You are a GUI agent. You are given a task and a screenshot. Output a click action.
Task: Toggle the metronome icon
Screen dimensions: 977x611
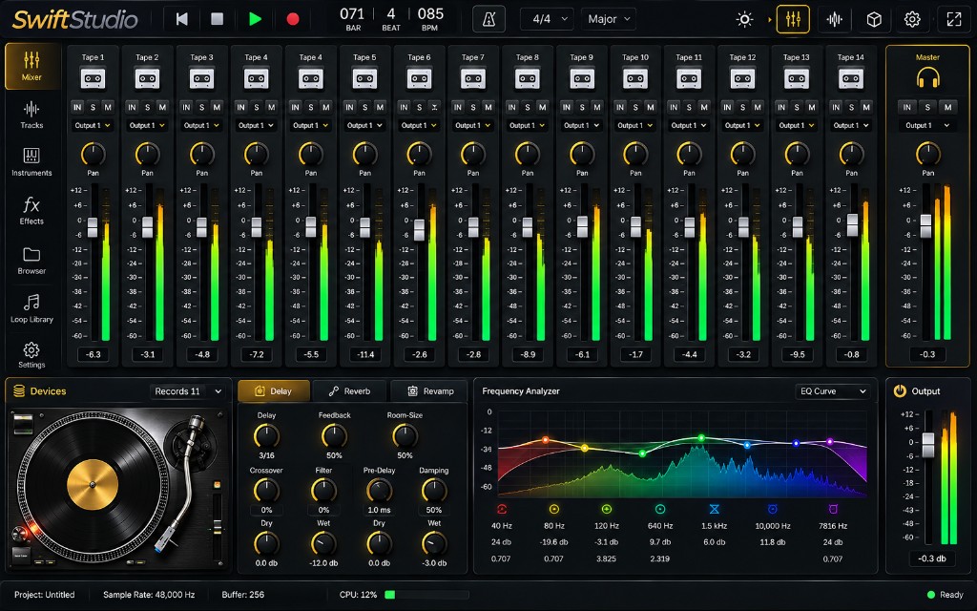(489, 19)
